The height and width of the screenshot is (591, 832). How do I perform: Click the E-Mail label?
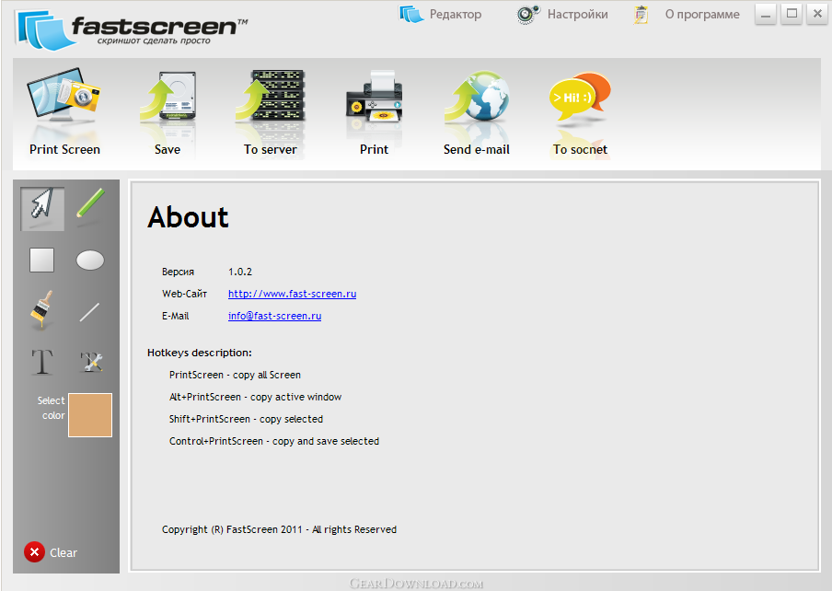click(176, 316)
